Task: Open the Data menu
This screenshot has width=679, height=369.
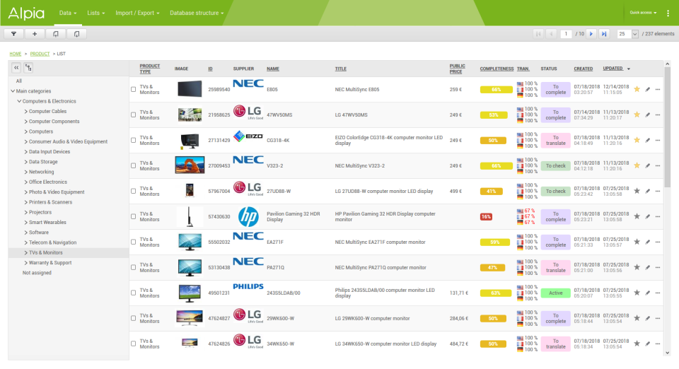Action: tap(68, 13)
